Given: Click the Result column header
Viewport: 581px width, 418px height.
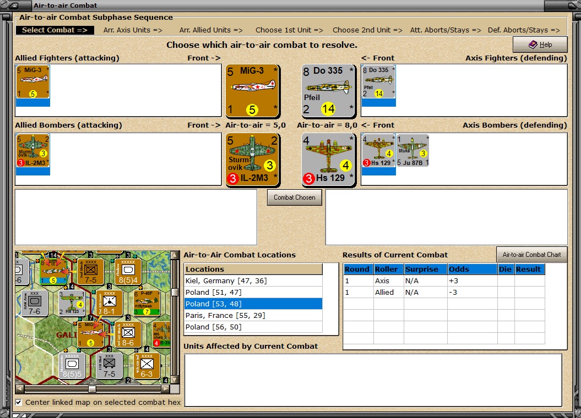Looking at the screenshot, I should point(529,269).
